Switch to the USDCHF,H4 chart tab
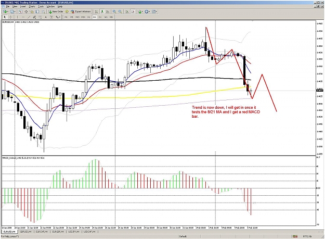Image resolution: width=325 pixels, height=239 pixels. point(89,232)
